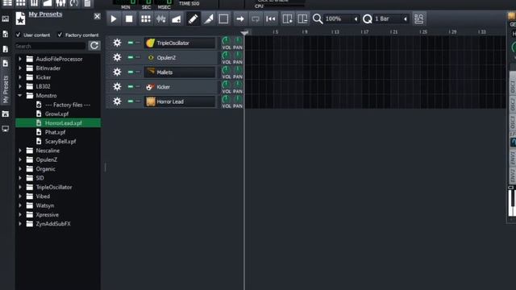Image resolution: width=516 pixels, height=290 pixels.
Task: Open the Mallets track gear menu
Action: click(x=117, y=72)
